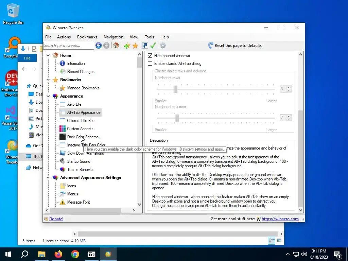
Task: Collapse Advanced Appearance Settings node
Action: coord(48,177)
